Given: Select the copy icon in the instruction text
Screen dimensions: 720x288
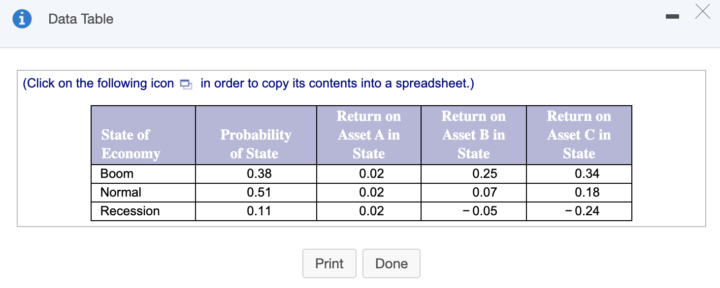Looking at the screenshot, I should [x=186, y=84].
